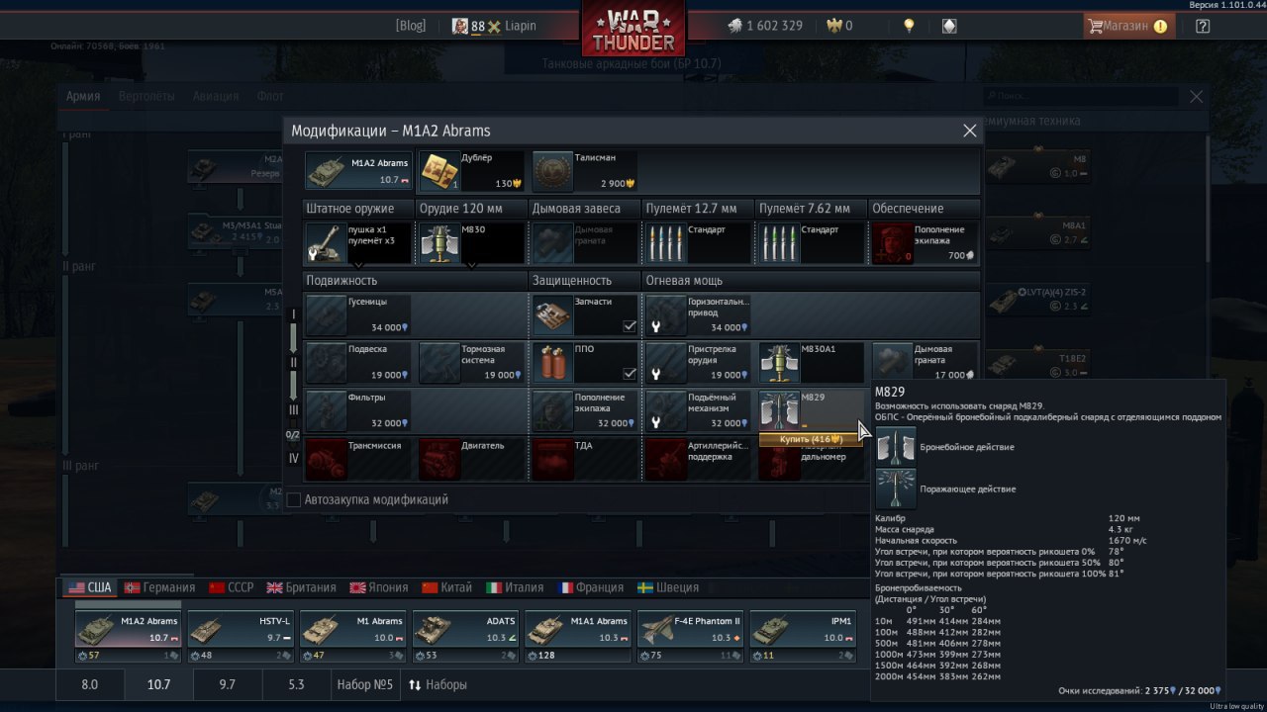Image resolution: width=1267 pixels, height=712 pixels.
Task: Select the Подвеска suspension modification
Action: (x=357, y=363)
